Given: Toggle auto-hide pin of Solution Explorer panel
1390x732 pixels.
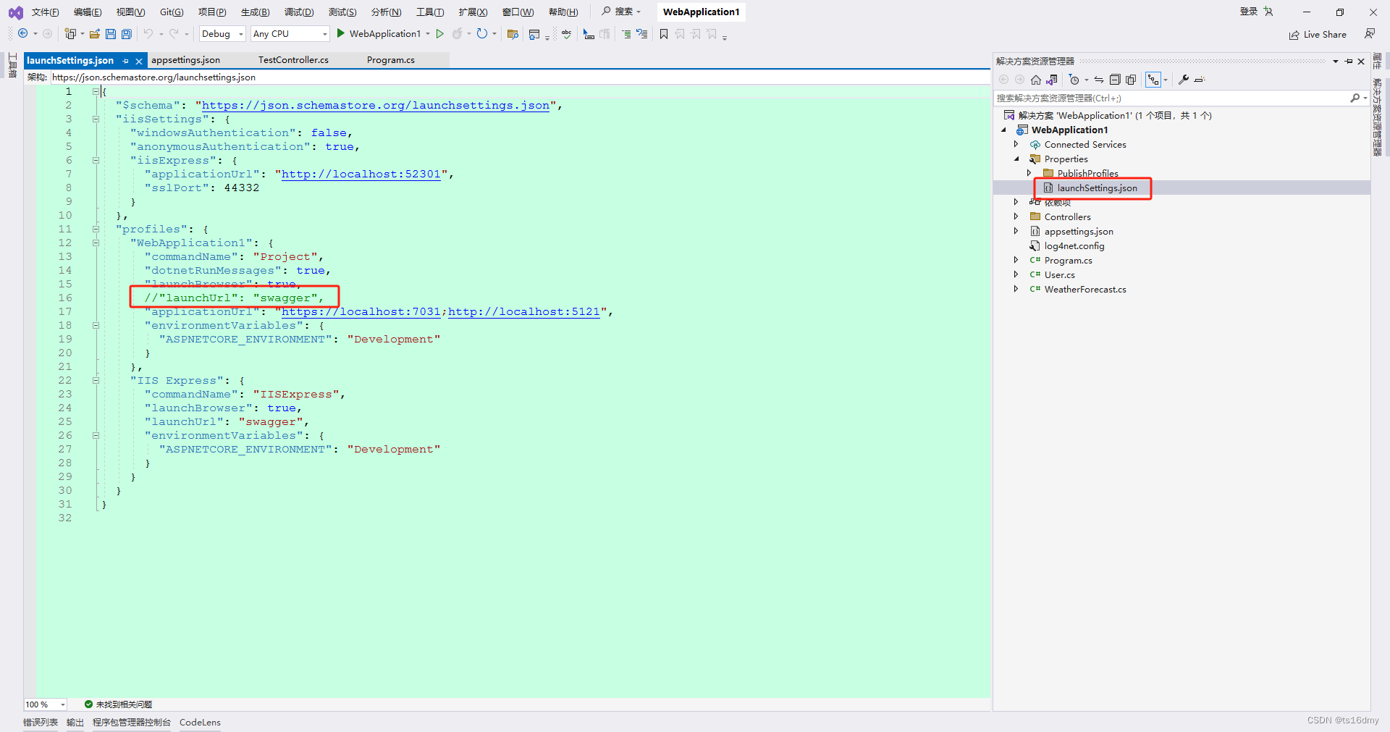Looking at the screenshot, I should pyautogui.click(x=1349, y=62).
